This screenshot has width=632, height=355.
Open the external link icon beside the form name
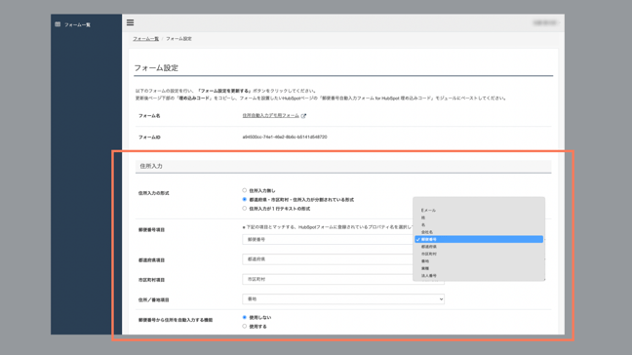[x=303, y=116]
